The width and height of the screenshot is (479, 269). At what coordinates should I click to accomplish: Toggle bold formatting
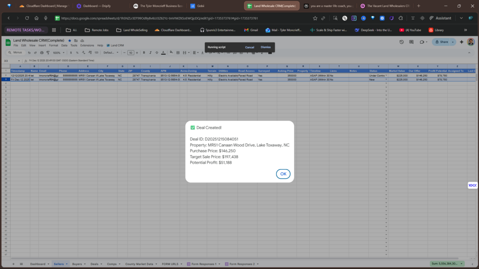click(144, 53)
